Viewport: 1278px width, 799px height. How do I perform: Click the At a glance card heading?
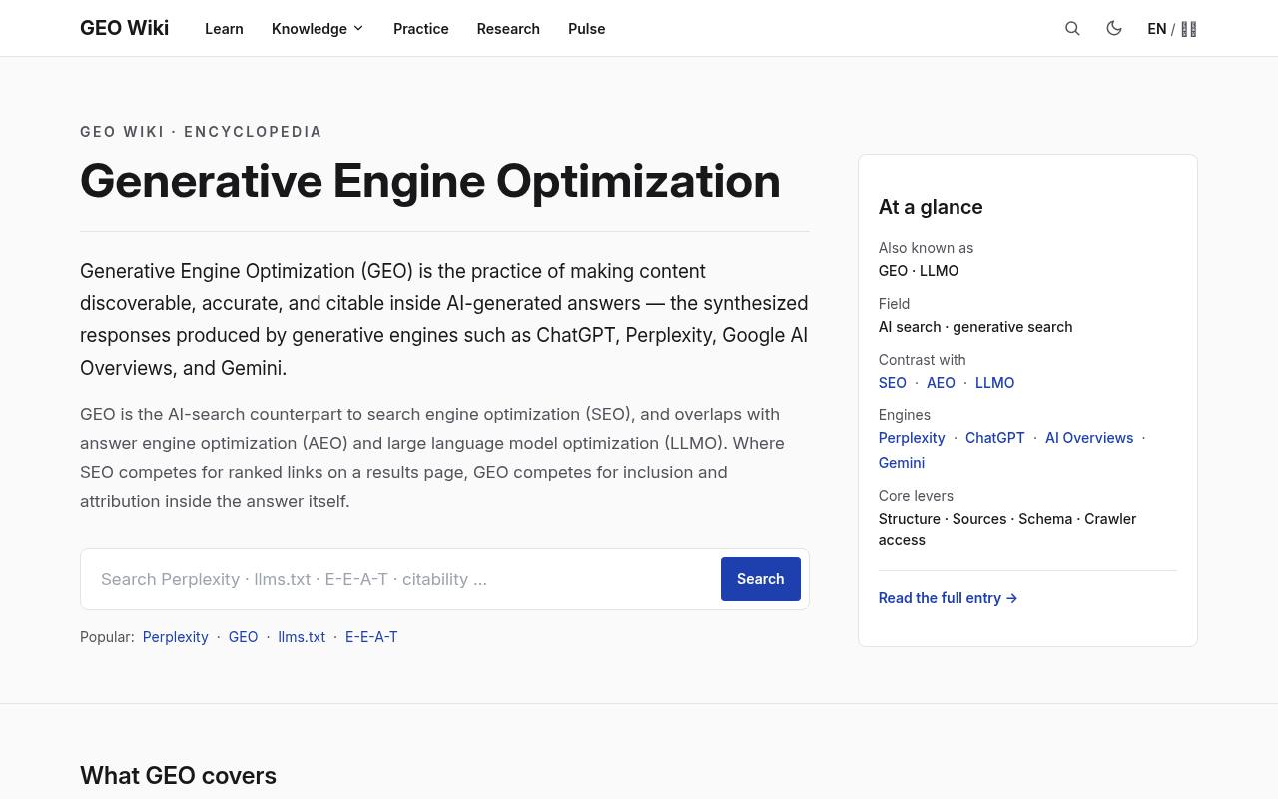tap(931, 207)
